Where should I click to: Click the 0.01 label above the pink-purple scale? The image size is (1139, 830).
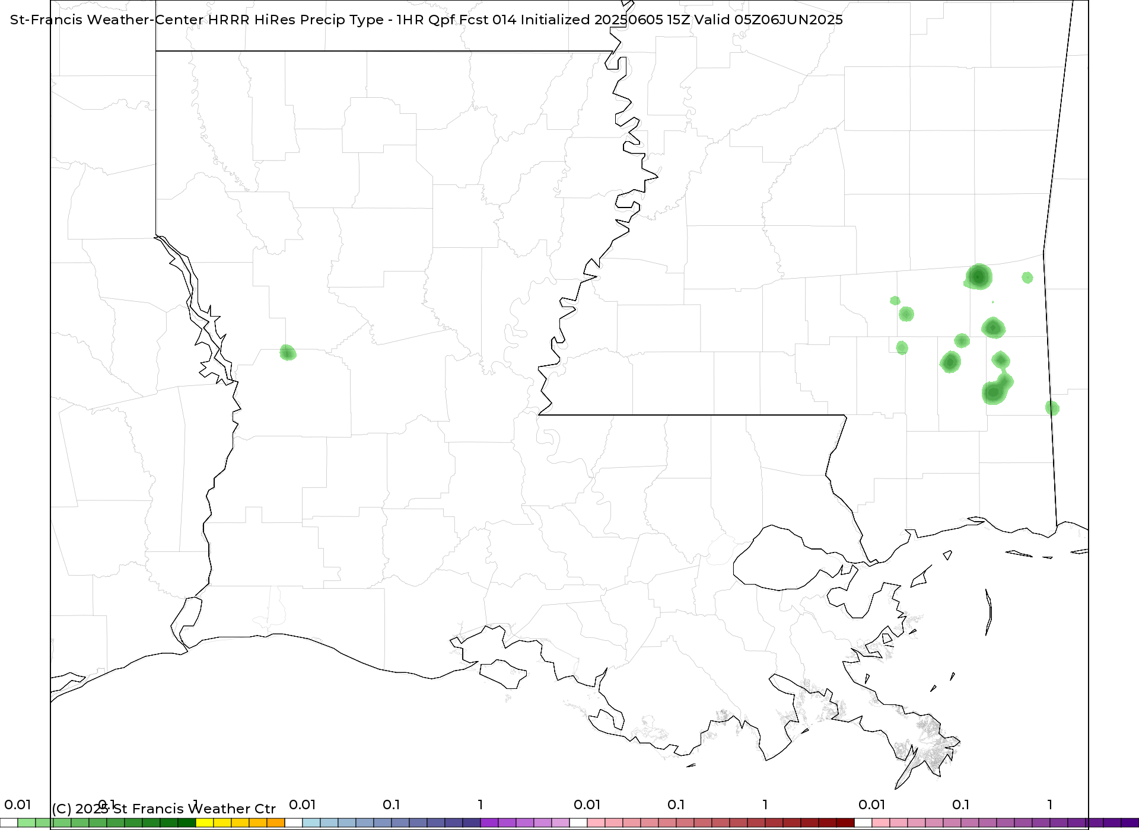point(871,805)
